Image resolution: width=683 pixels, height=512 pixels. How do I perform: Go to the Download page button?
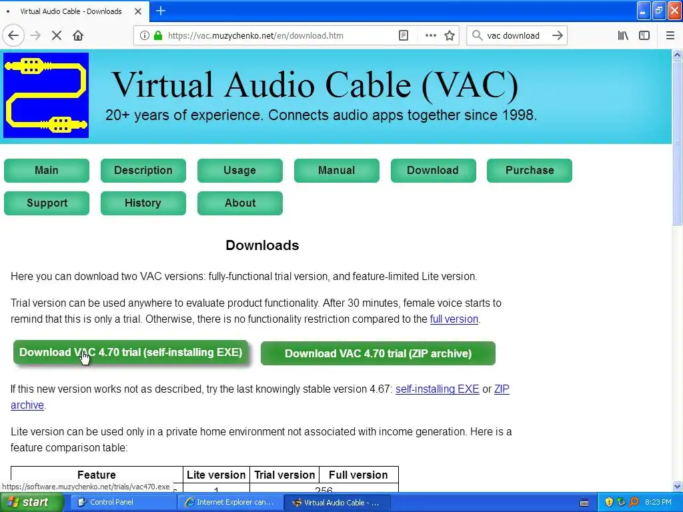434,170
